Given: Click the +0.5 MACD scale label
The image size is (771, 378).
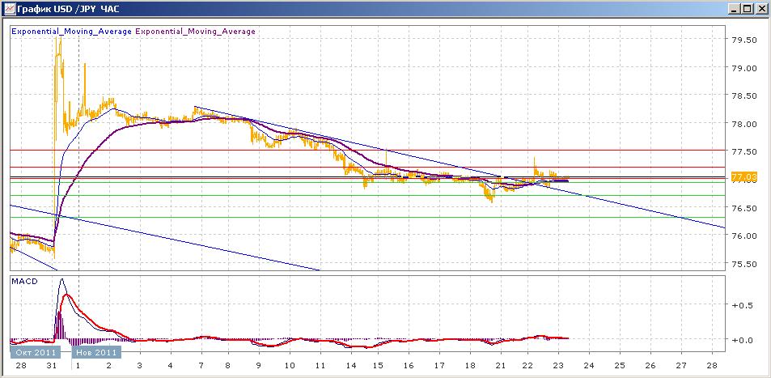Looking at the screenshot, I should pyautogui.click(x=742, y=306).
